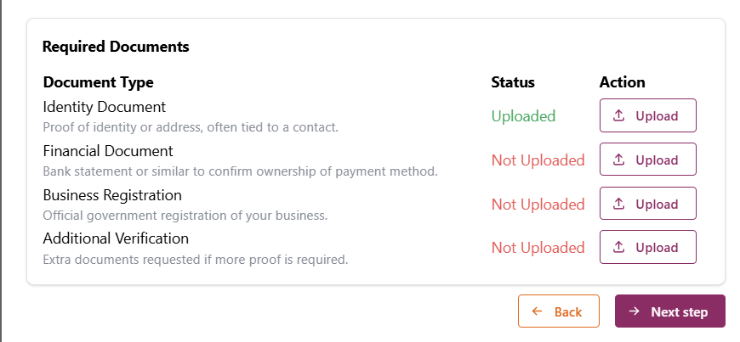Click Not Uploaded status for Financial Document
The width and height of the screenshot is (740, 342).
tap(538, 160)
